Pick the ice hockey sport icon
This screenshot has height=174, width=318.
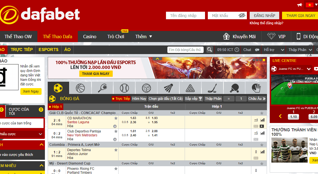tap(212, 88)
